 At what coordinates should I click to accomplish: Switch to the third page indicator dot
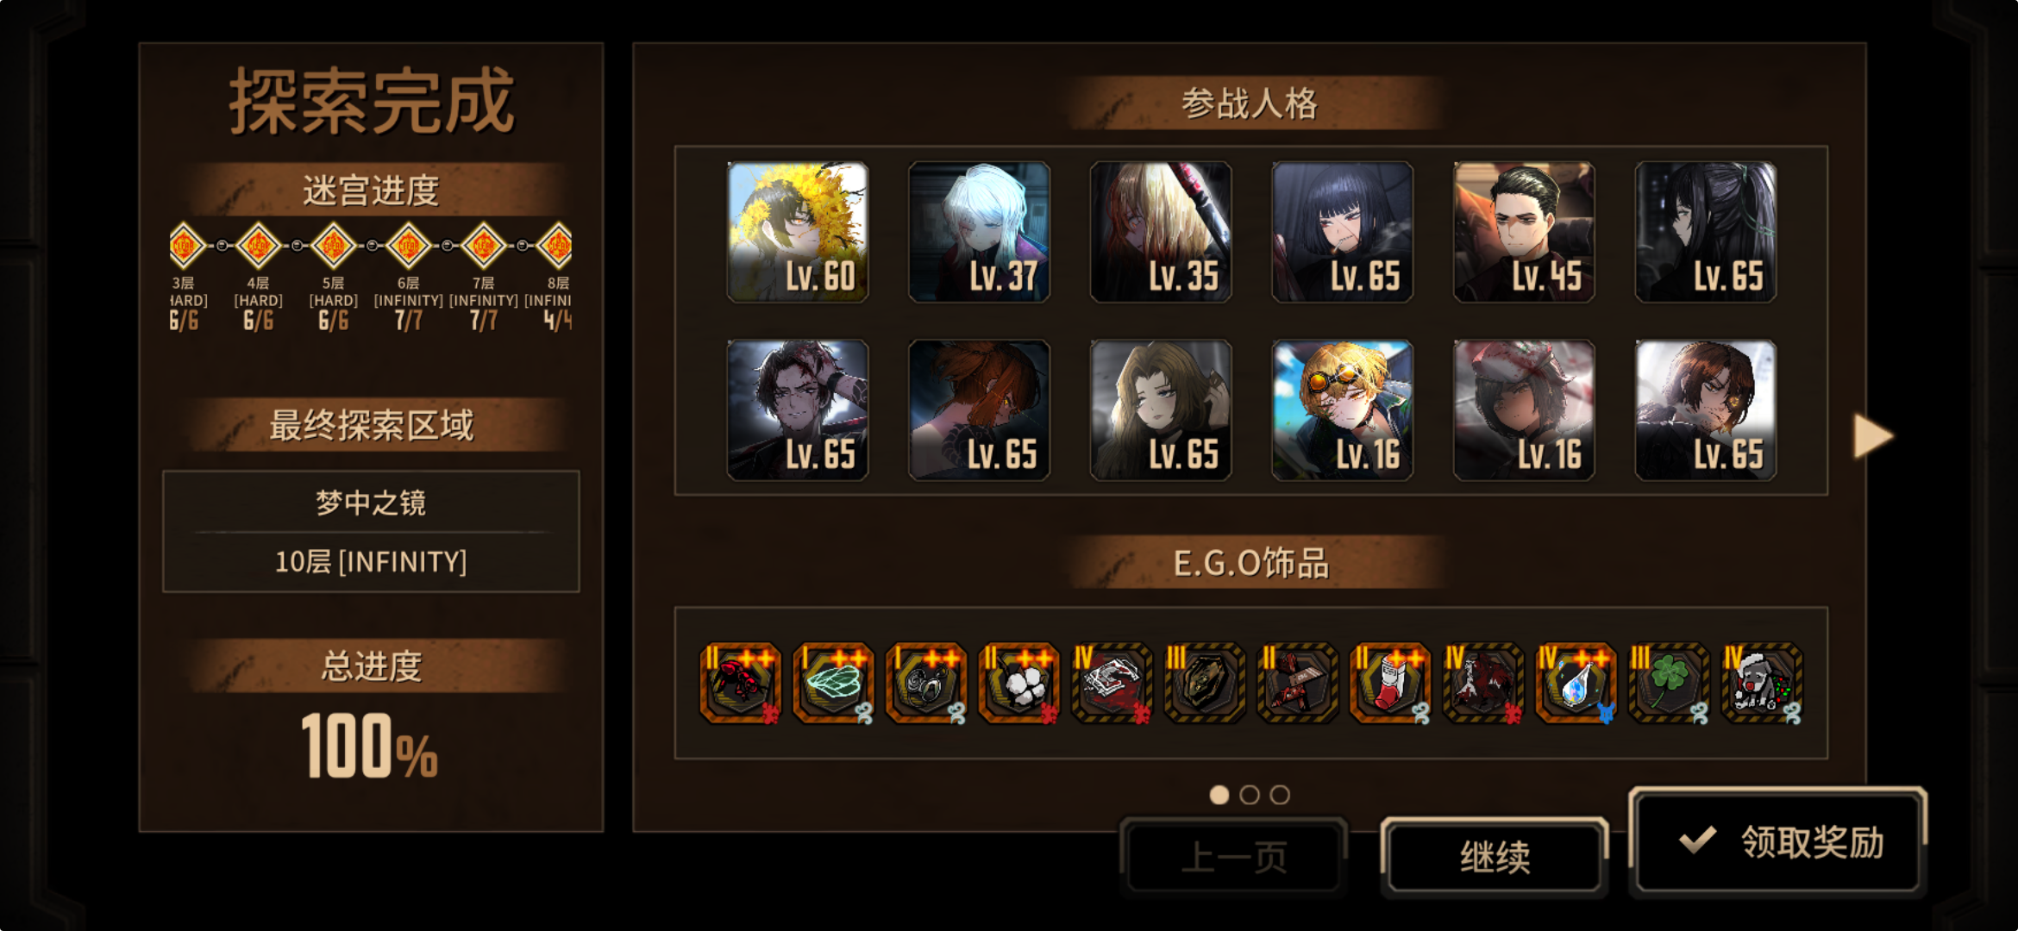(x=1280, y=795)
